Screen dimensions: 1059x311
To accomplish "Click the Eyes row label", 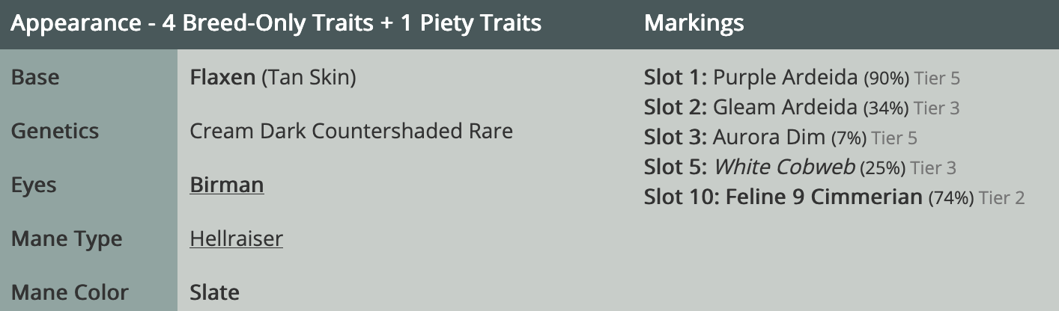I will (34, 185).
